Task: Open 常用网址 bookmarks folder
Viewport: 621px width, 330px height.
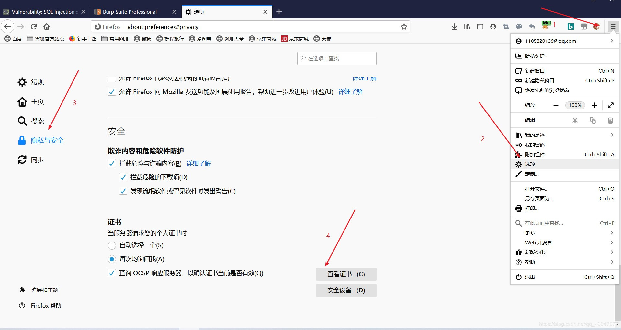Action: 115,39
